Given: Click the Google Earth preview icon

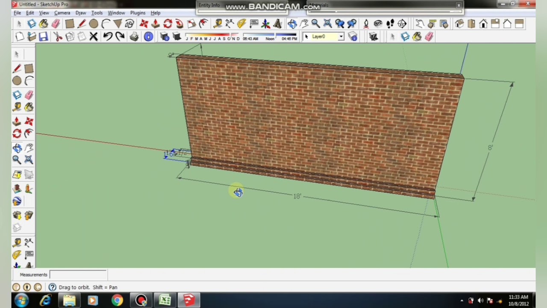Looking at the screenshot, I should point(17,201).
